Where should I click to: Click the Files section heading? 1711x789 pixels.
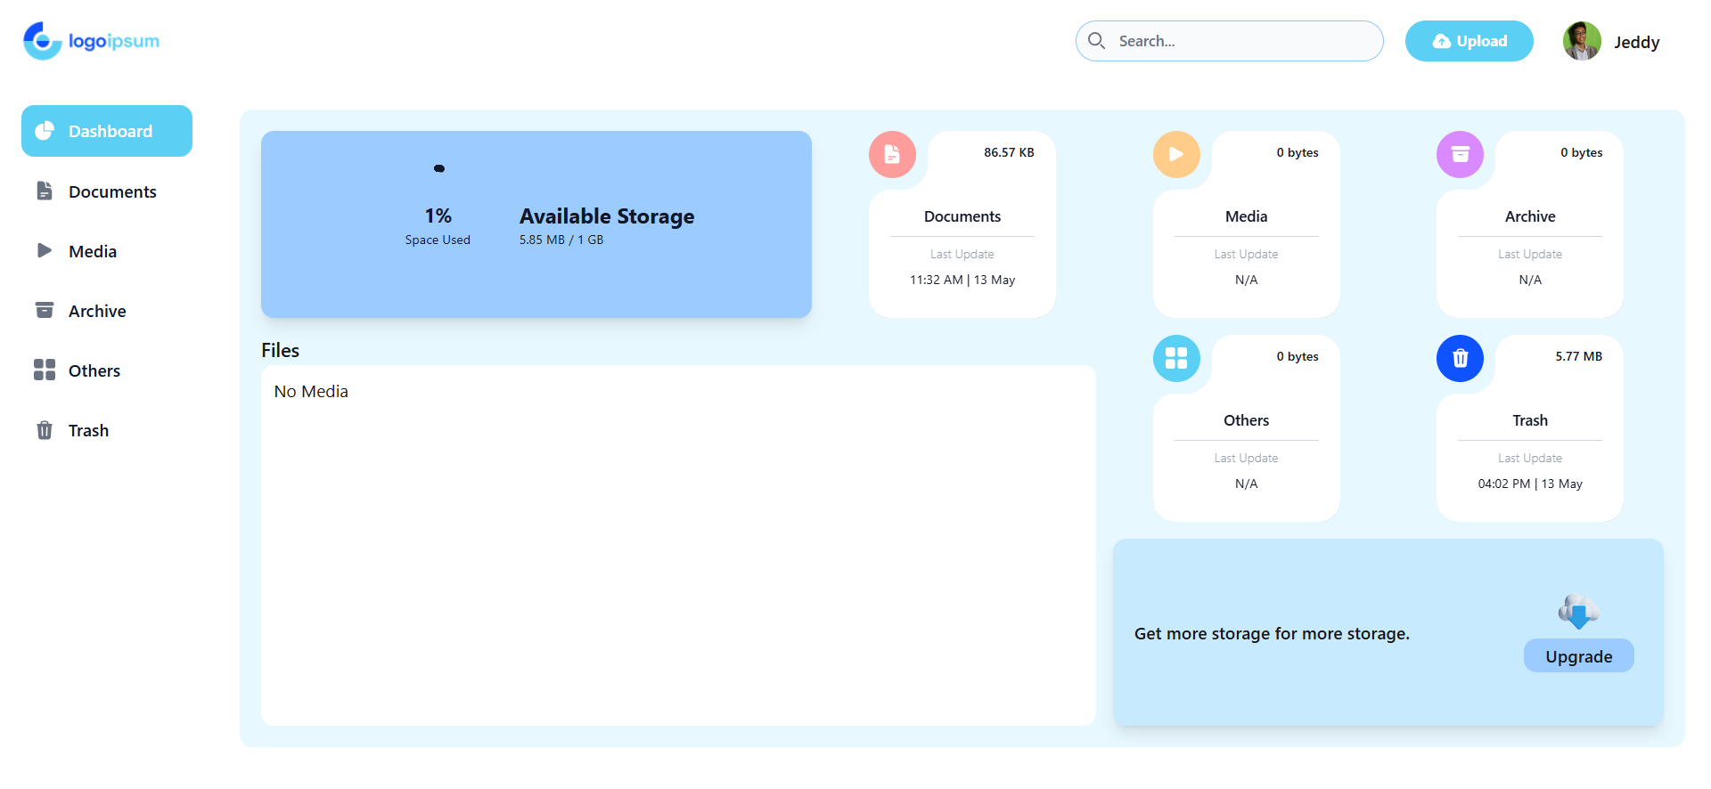tap(280, 350)
